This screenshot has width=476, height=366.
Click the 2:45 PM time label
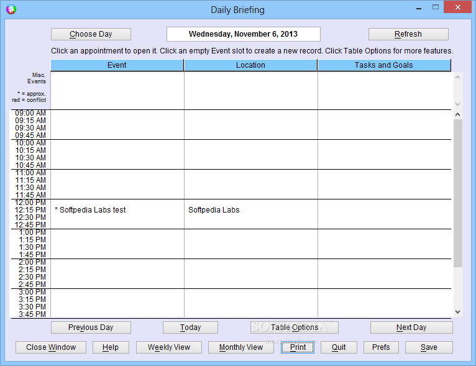tap(32, 285)
